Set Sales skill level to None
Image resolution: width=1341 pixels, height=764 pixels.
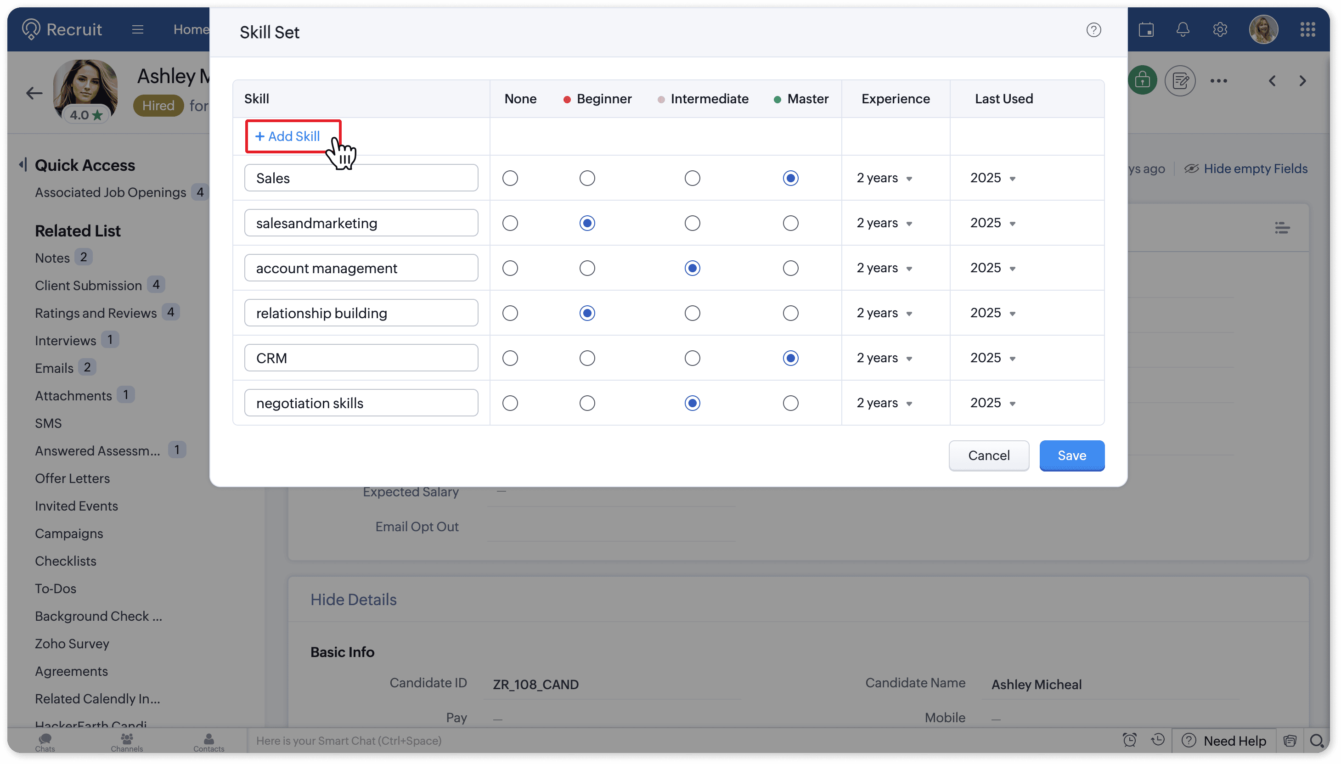tap(510, 179)
